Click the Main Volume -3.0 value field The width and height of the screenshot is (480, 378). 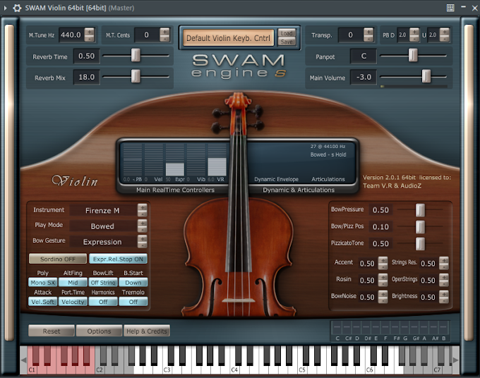[364, 77]
